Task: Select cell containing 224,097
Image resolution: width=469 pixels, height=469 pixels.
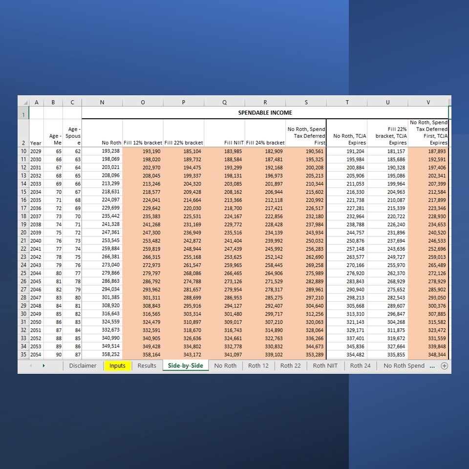Action: [102, 200]
